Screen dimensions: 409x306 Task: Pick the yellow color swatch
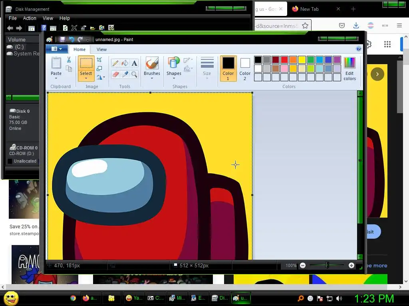302,60
